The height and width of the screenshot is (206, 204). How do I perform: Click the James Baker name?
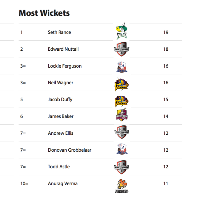(x=61, y=116)
